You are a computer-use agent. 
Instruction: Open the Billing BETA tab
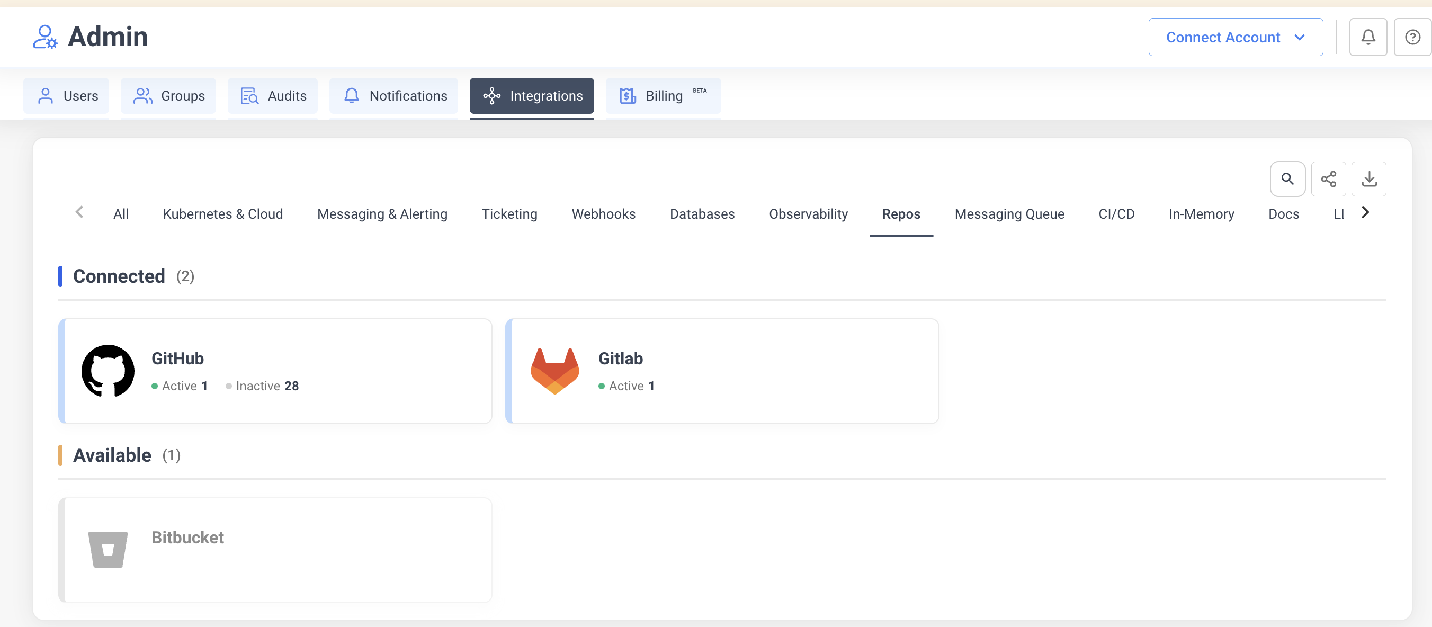pos(663,96)
